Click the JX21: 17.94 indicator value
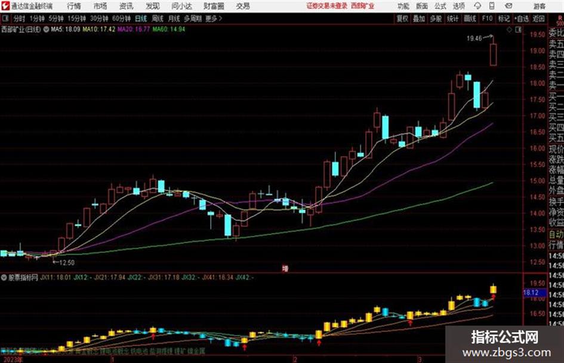Viewport: 564px width, 363px height. tap(110, 277)
